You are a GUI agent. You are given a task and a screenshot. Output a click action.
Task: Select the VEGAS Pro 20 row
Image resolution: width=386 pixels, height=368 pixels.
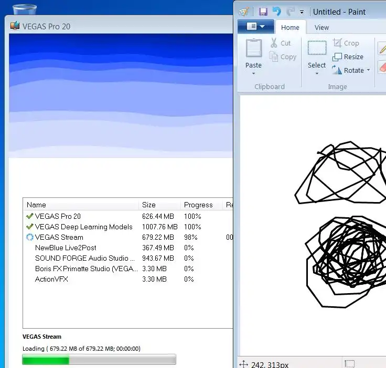pos(128,216)
